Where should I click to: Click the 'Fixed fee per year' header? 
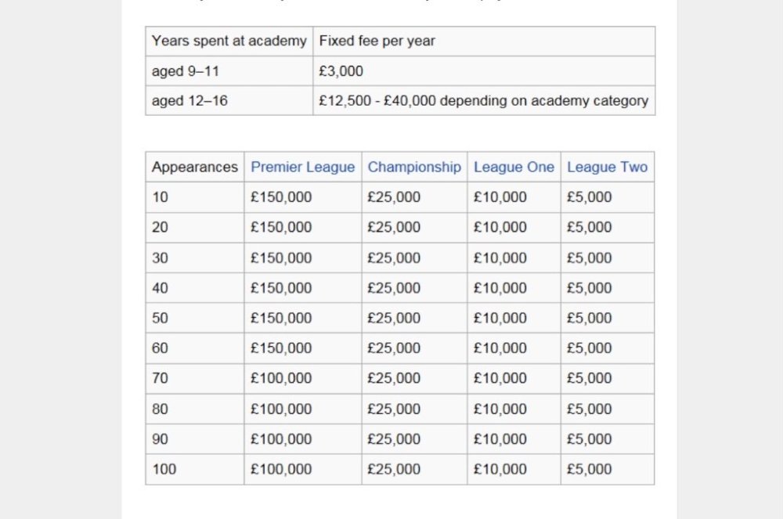pos(377,41)
